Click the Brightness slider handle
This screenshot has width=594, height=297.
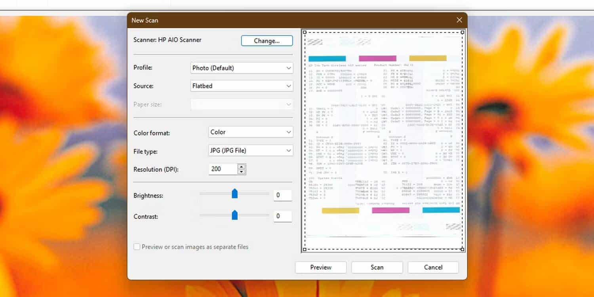pyautogui.click(x=234, y=194)
